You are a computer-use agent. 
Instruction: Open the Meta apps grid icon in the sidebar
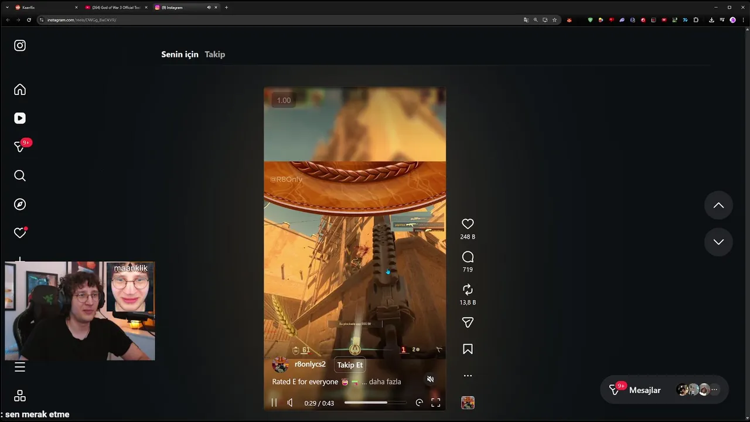(x=20, y=396)
